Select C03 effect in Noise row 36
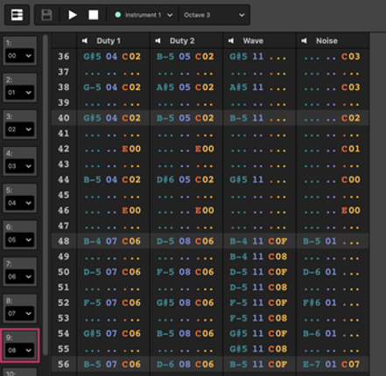The height and width of the screenshot is (376, 386). (x=351, y=56)
